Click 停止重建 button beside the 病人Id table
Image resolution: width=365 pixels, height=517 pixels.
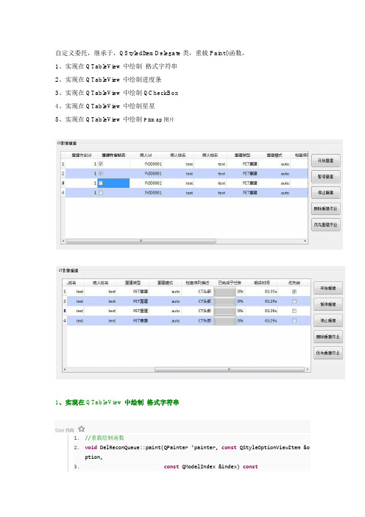[x=326, y=192]
